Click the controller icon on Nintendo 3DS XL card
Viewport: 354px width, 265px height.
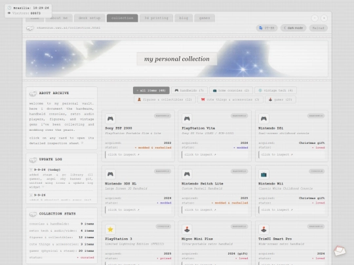[110, 174]
